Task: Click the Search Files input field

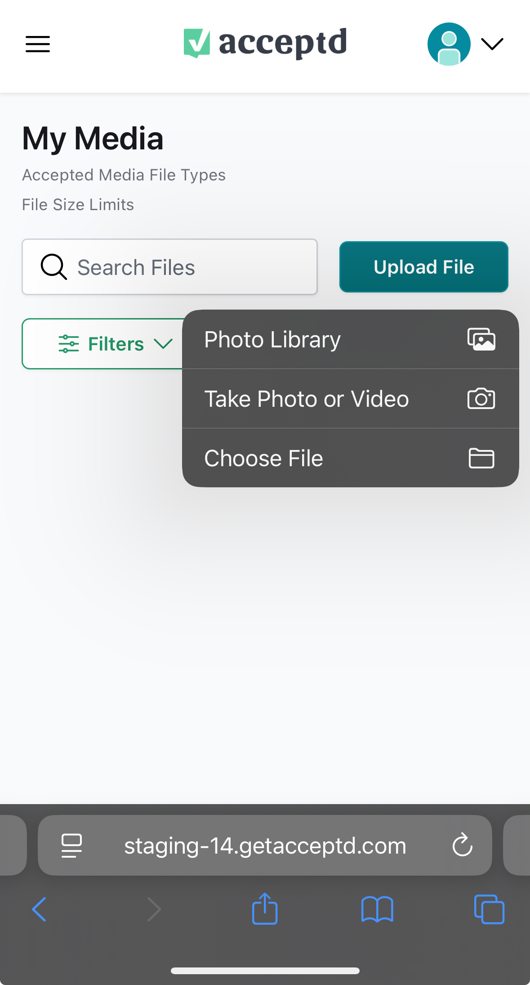Action: point(170,267)
